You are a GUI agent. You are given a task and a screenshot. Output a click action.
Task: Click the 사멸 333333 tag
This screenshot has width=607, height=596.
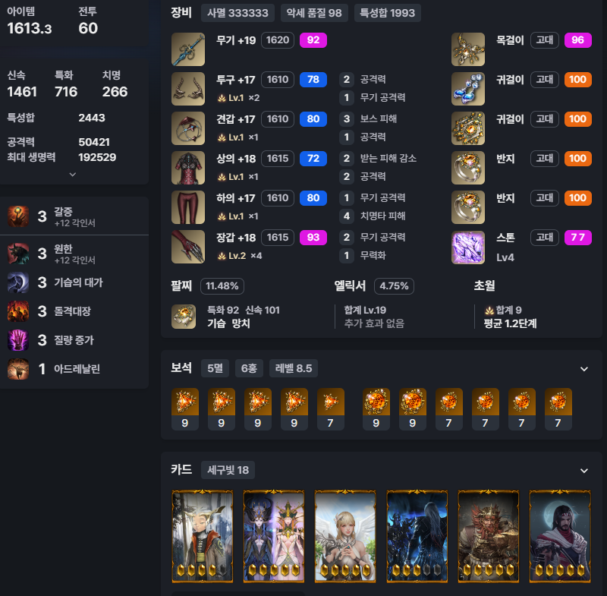pyautogui.click(x=237, y=13)
